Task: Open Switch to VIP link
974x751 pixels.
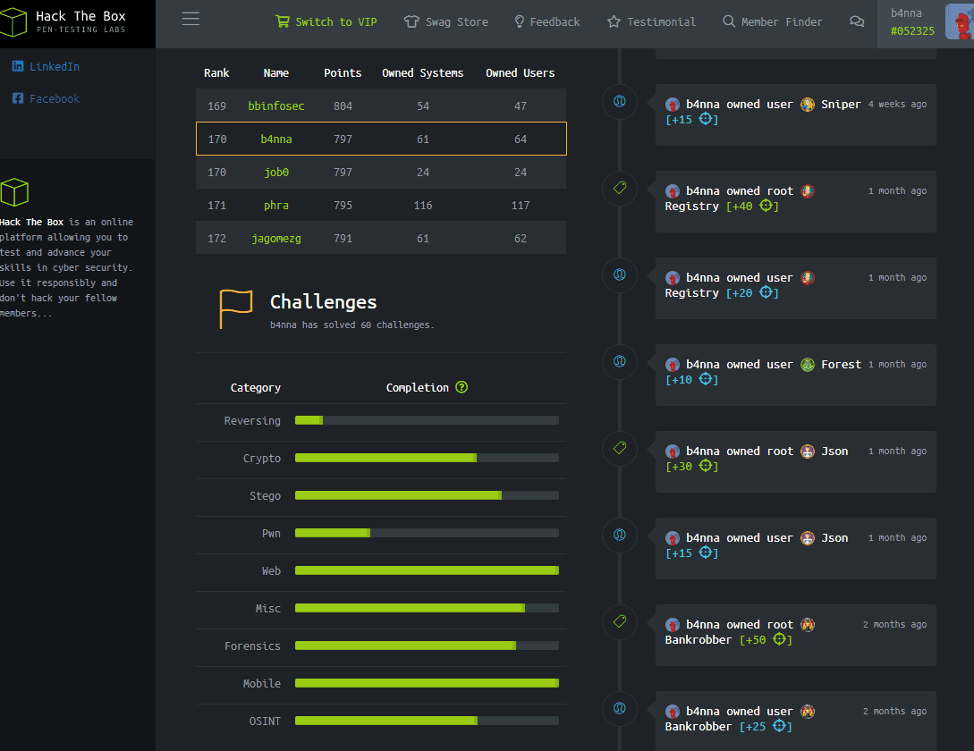Action: (x=326, y=21)
